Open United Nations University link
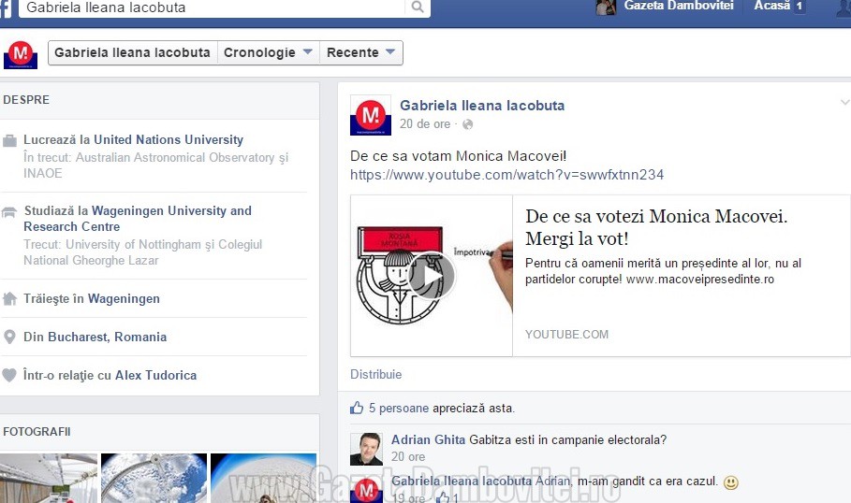Image resolution: width=851 pixels, height=503 pixels. coord(169,140)
